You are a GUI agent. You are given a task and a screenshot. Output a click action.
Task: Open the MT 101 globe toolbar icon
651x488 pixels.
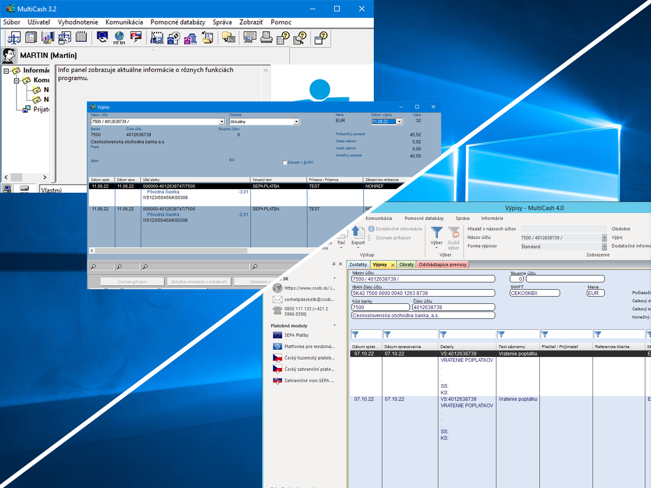click(x=119, y=38)
